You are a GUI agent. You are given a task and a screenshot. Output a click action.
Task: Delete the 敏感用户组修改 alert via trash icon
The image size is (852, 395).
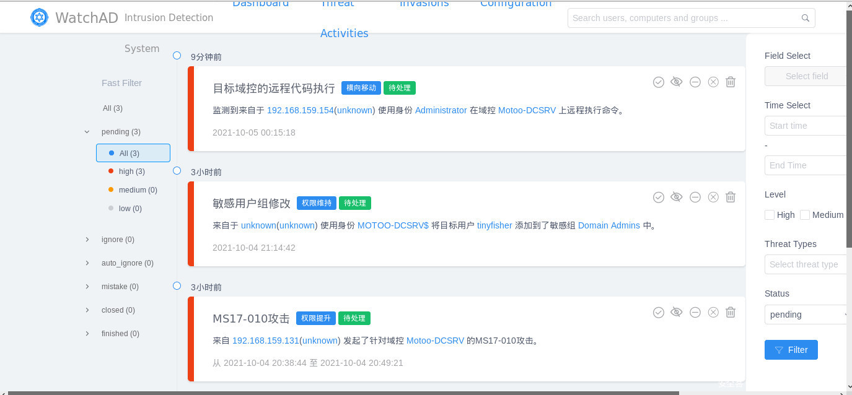tap(731, 197)
